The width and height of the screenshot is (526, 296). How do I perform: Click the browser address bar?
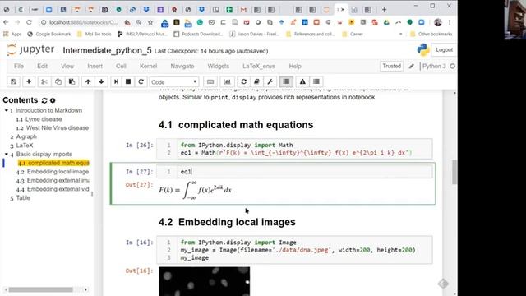click(83, 22)
